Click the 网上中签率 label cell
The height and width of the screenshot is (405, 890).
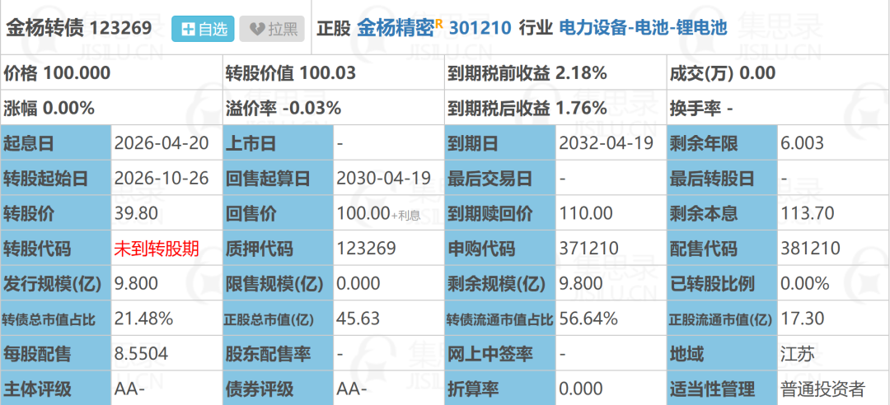pyautogui.click(x=500, y=355)
